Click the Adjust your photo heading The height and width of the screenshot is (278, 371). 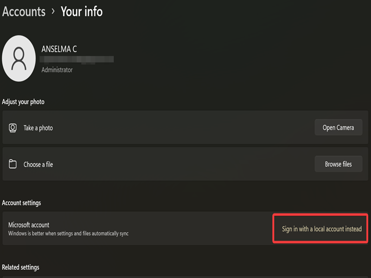(23, 101)
